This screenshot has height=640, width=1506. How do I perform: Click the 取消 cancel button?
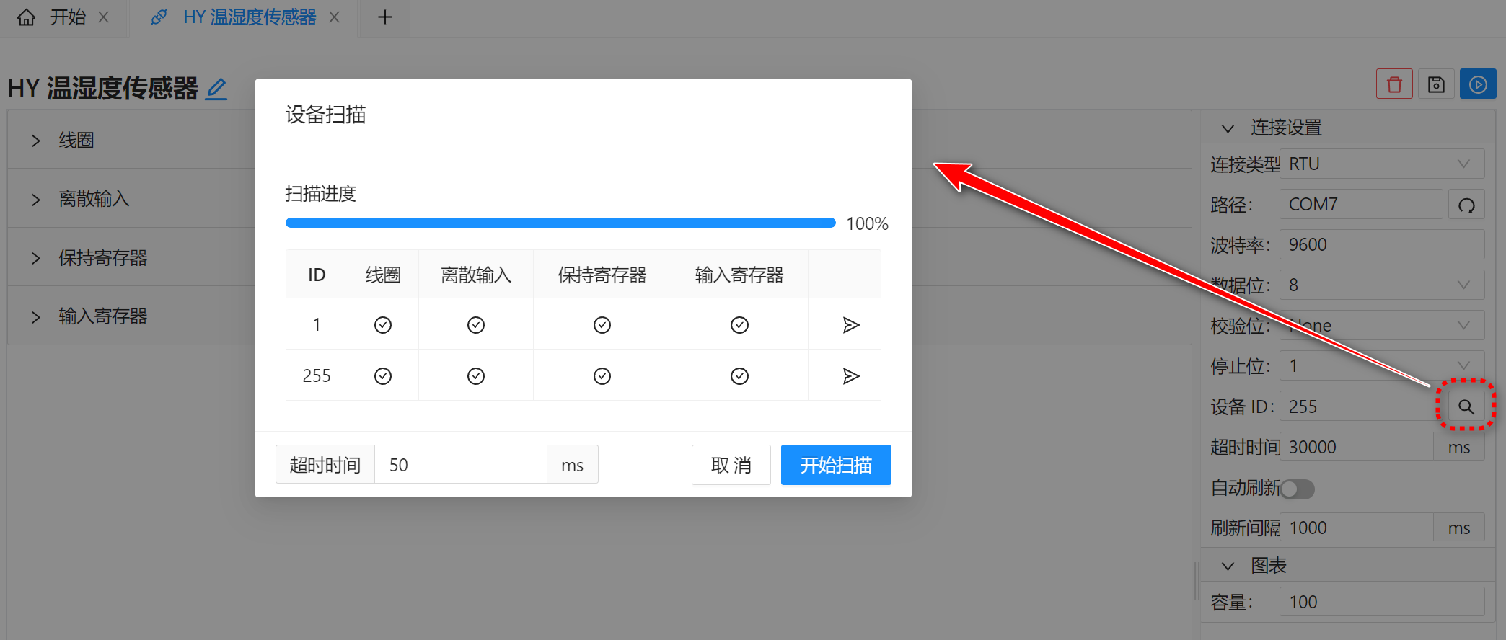(731, 465)
